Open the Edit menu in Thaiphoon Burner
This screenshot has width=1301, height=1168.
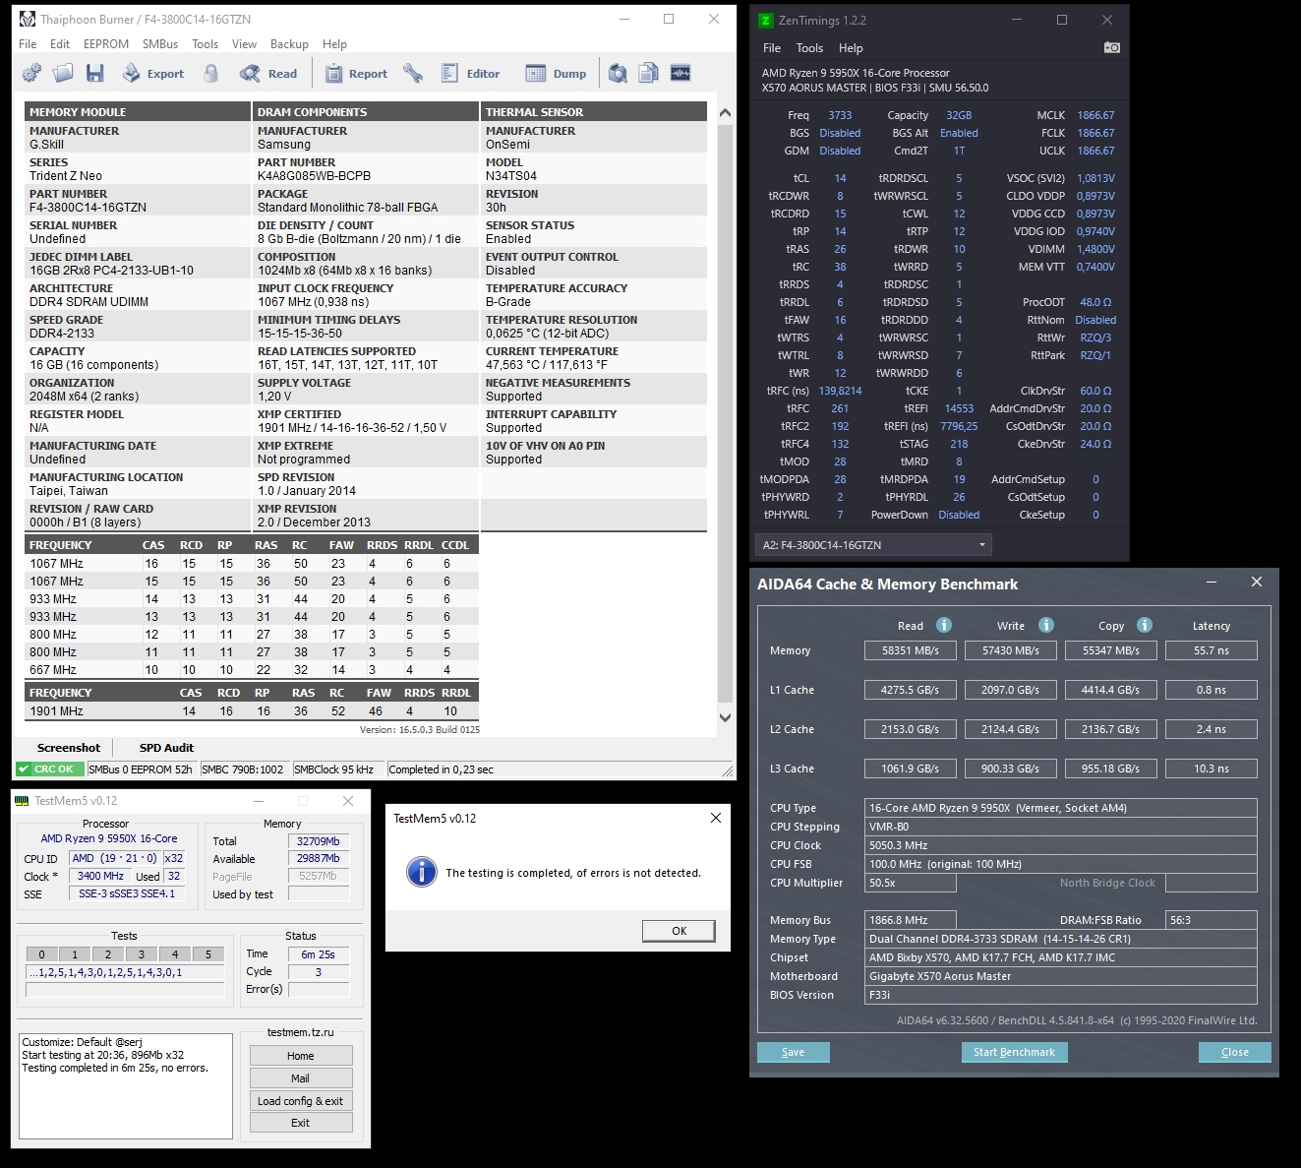coord(60,44)
